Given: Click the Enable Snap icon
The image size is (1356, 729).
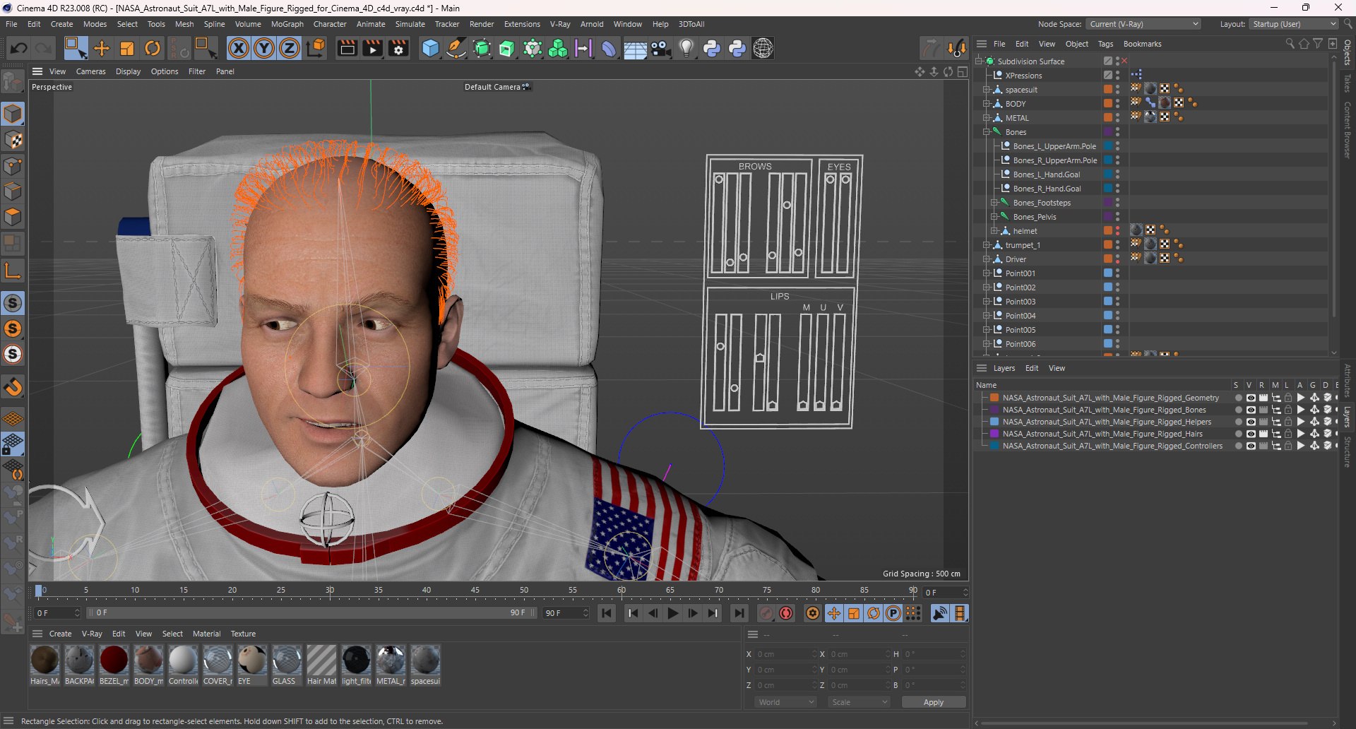Looking at the screenshot, I should 13,387.
